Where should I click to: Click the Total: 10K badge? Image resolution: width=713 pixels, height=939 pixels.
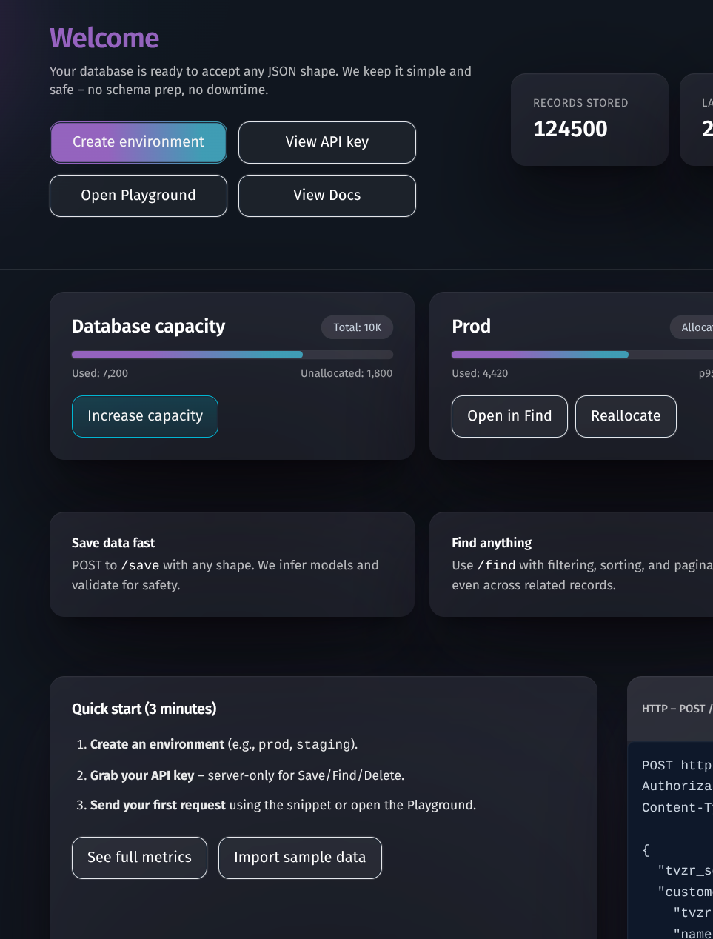point(357,327)
